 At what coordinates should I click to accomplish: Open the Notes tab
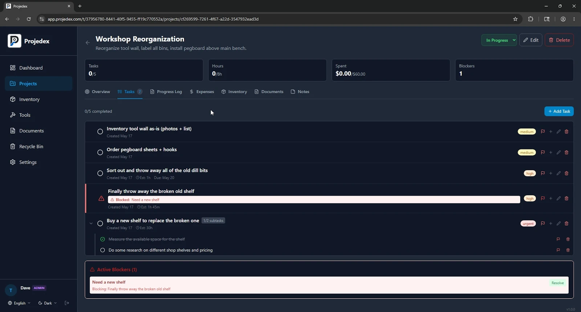tap(300, 92)
